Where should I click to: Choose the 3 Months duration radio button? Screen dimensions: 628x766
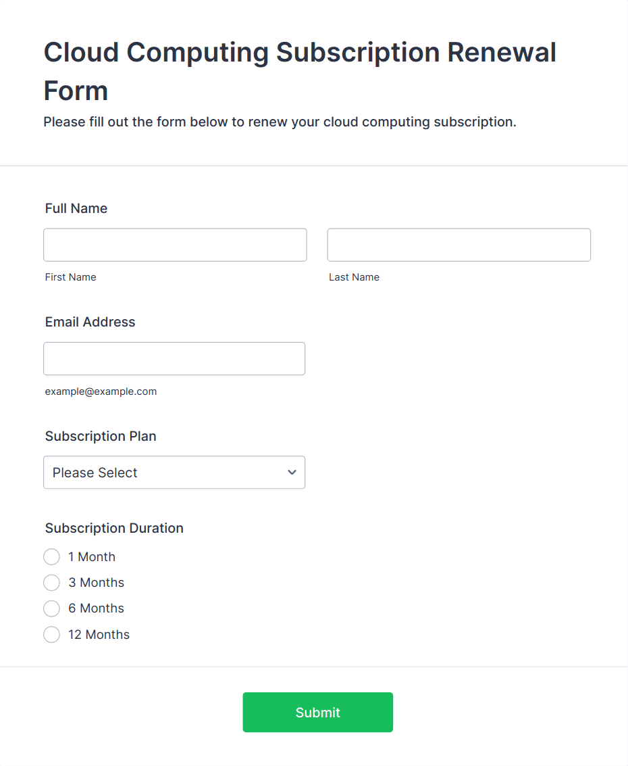(52, 583)
